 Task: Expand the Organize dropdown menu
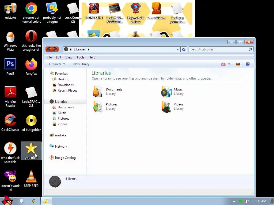click(x=57, y=64)
